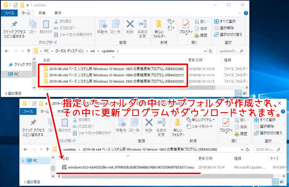Open Help icon in updates window
The height and width of the screenshot is (187, 289).
(x=246, y=13)
